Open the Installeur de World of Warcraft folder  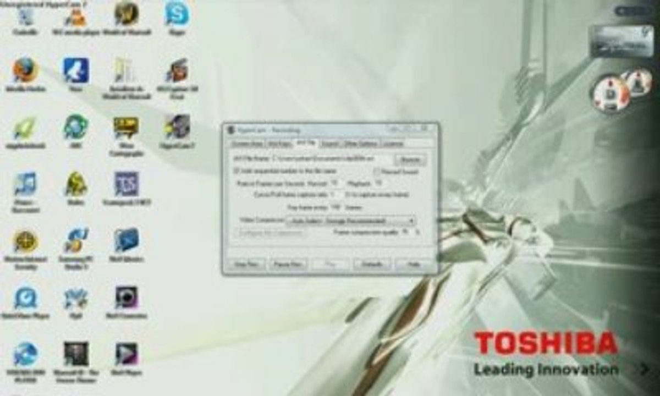tap(127, 78)
